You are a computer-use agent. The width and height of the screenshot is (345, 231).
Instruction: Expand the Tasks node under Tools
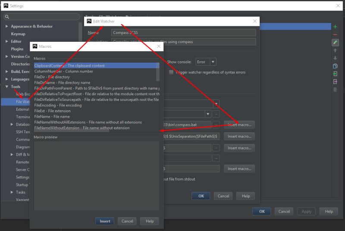click(x=12, y=192)
